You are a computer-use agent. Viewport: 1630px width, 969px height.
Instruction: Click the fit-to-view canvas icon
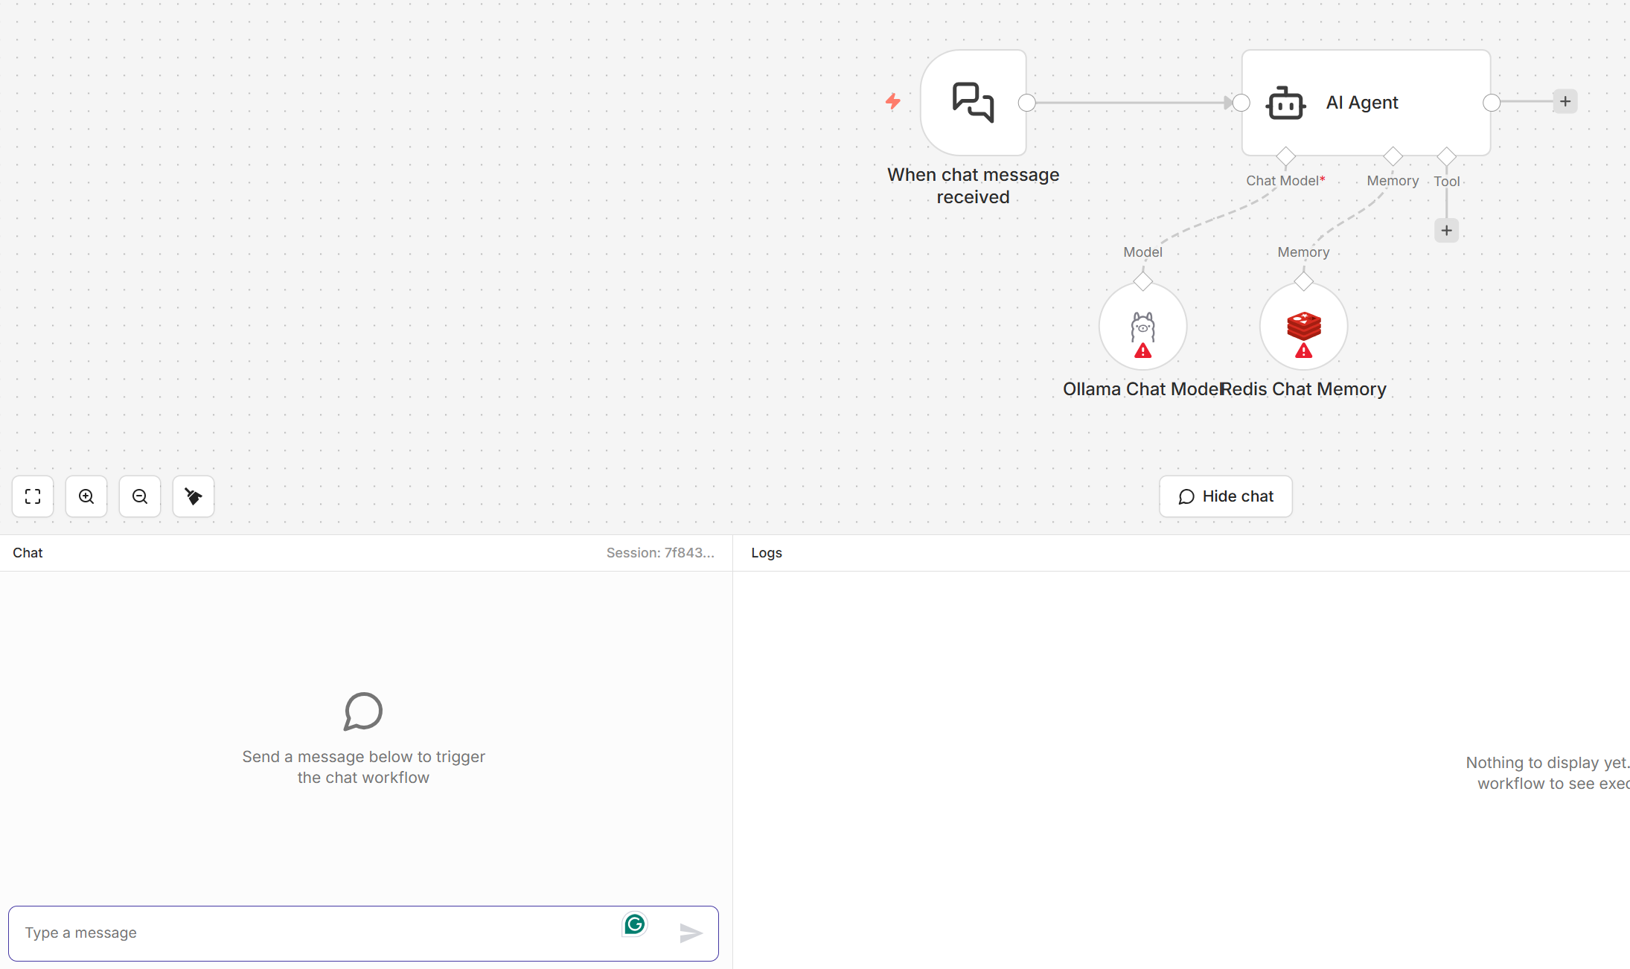click(x=33, y=496)
